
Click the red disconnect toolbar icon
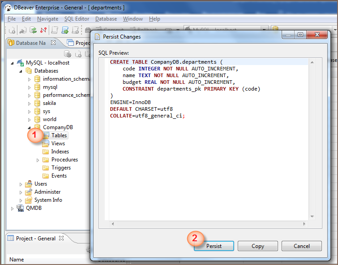tap(43, 30)
